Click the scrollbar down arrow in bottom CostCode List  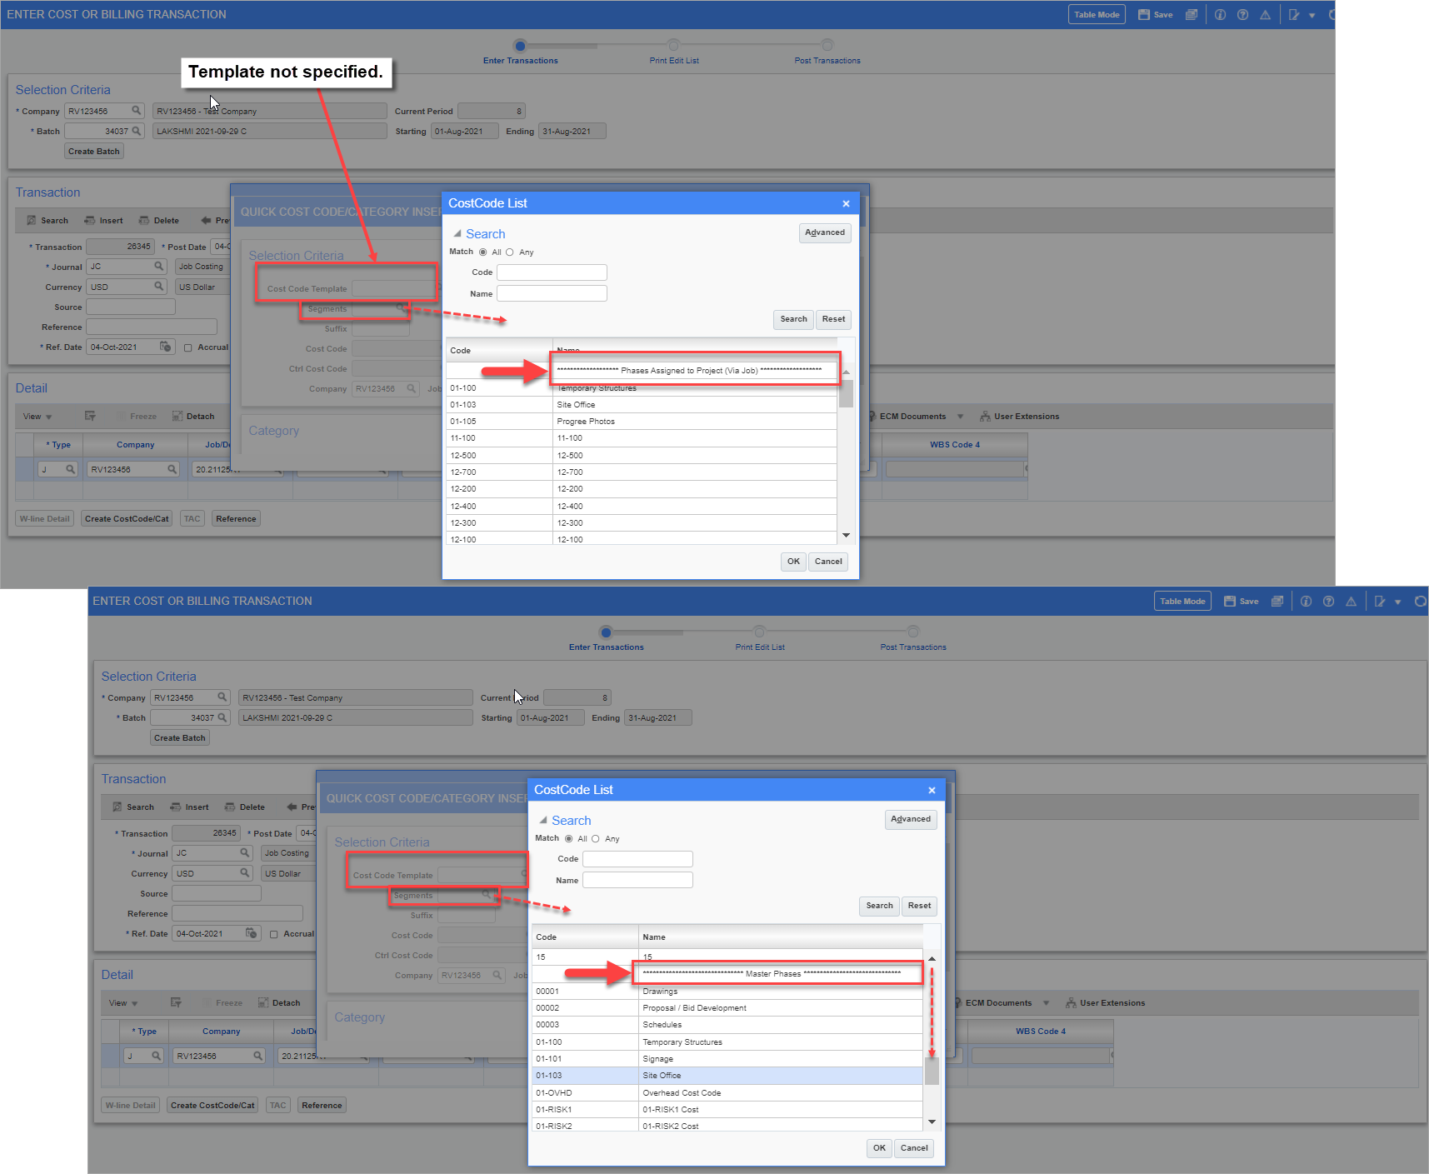pos(932,1122)
